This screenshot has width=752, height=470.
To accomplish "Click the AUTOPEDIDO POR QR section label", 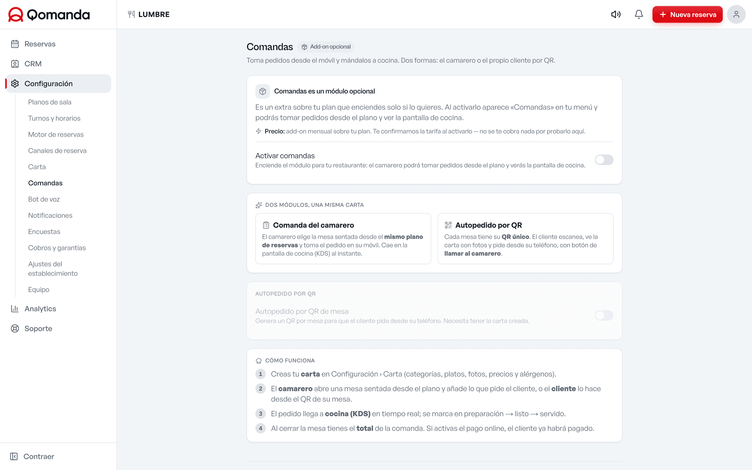I will click(285, 293).
